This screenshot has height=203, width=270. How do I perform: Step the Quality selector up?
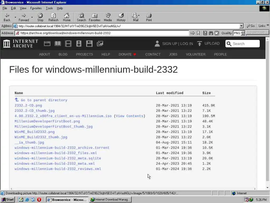(x=243, y=32)
